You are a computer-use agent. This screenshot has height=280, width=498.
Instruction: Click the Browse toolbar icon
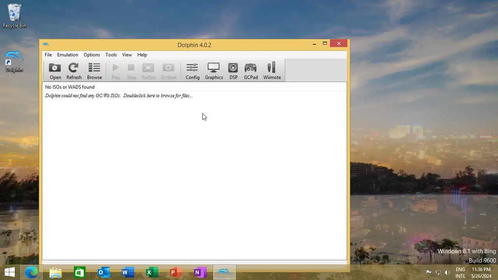pos(95,71)
